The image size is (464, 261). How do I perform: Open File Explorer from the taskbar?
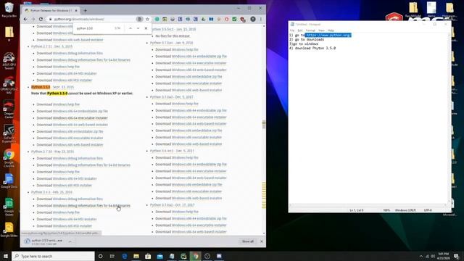coord(136,256)
